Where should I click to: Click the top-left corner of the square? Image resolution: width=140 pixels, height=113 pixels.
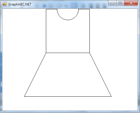(46, 9)
